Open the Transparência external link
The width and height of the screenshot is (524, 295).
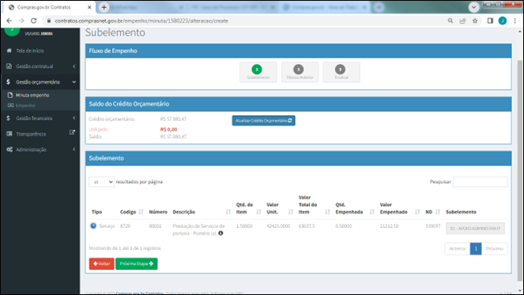pos(40,133)
